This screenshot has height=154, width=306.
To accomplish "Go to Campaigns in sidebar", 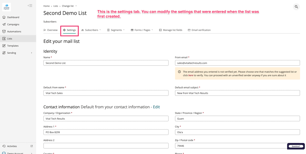I will coord(13,25).
